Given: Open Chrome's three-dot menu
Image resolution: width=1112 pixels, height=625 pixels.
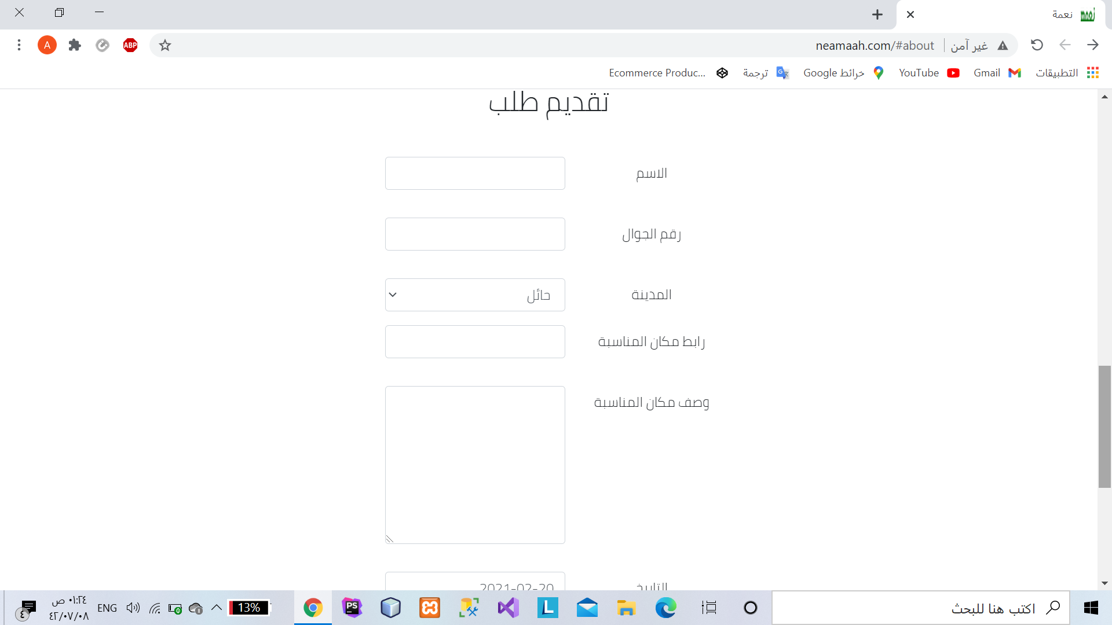Looking at the screenshot, I should [19, 45].
